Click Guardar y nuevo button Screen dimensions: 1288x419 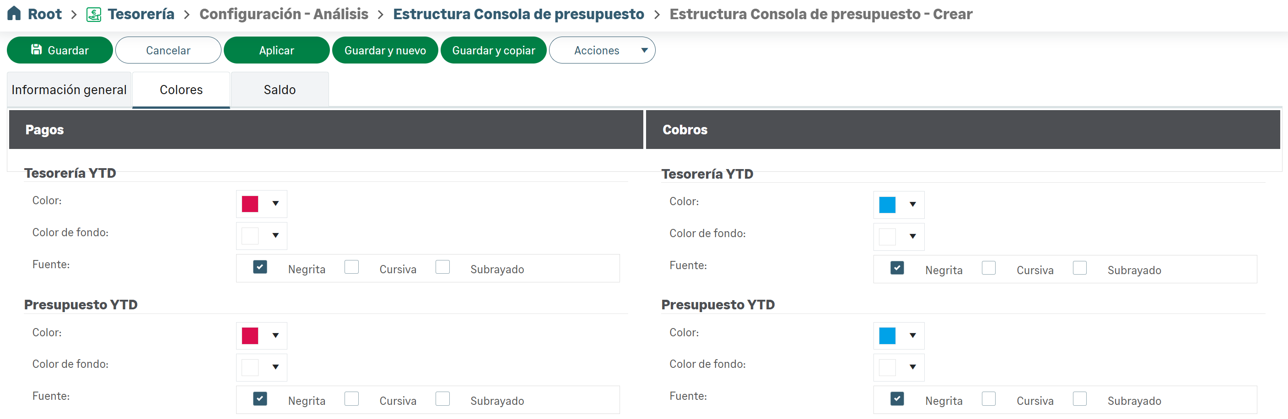[384, 50]
